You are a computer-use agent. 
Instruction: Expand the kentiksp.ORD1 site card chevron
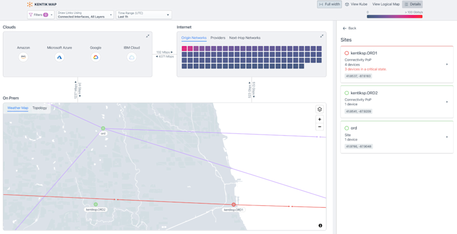(x=447, y=64)
